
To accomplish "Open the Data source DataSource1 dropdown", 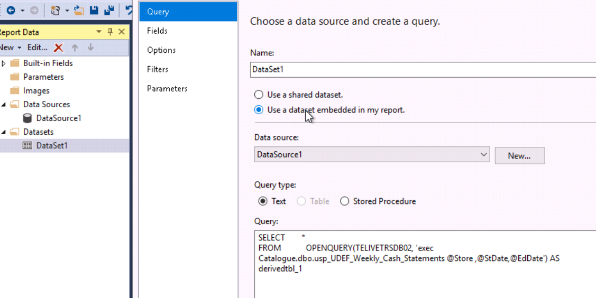I will pos(372,154).
